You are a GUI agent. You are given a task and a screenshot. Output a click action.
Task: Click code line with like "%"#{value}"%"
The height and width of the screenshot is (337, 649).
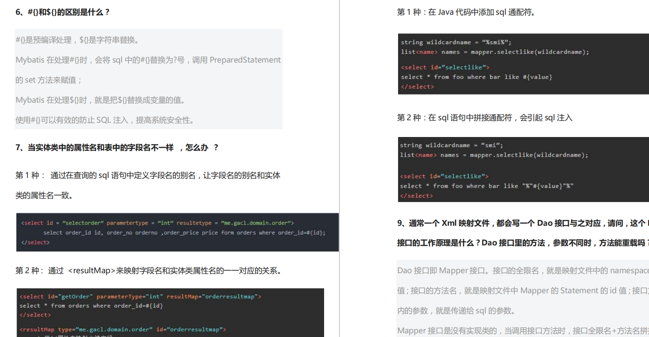(x=487, y=186)
